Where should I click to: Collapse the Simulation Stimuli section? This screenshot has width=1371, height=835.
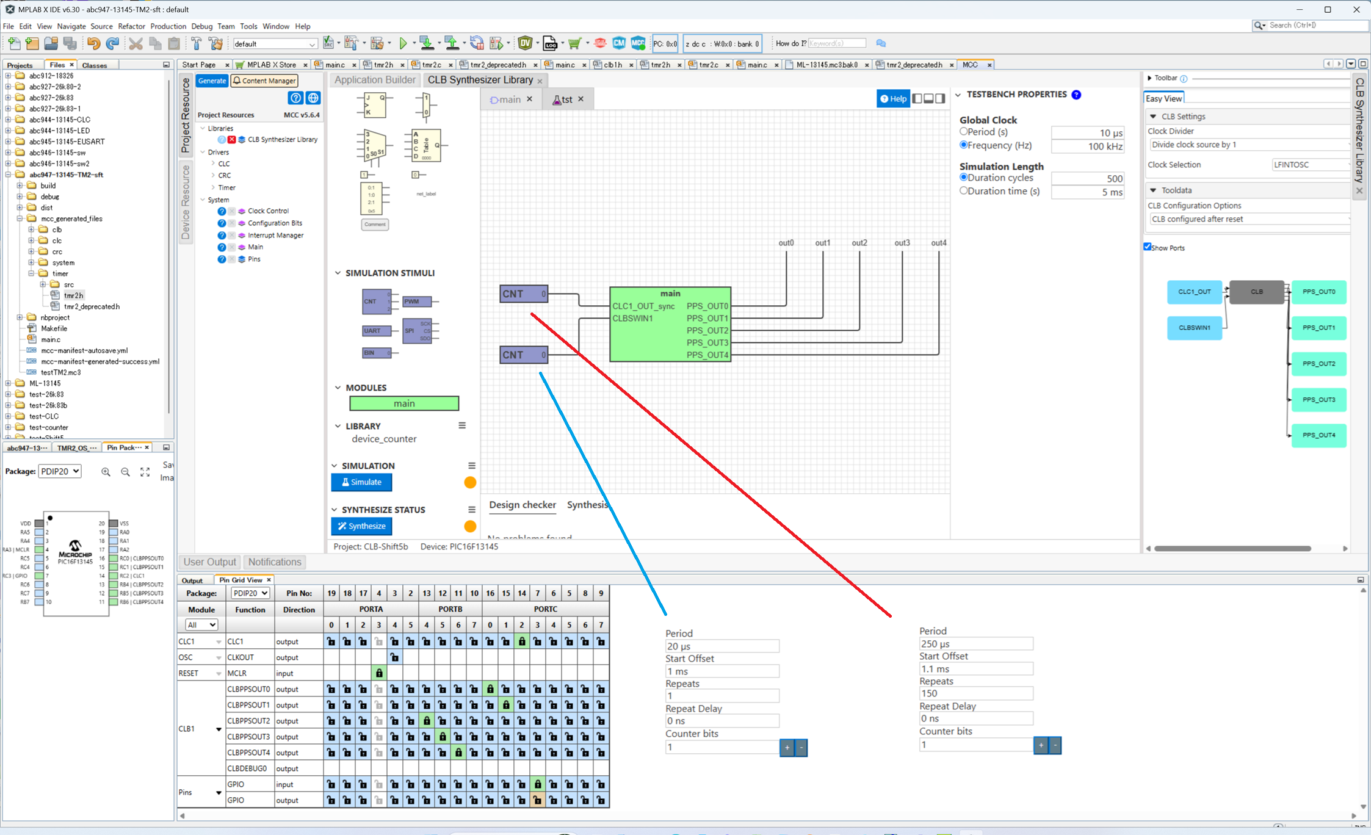338,273
